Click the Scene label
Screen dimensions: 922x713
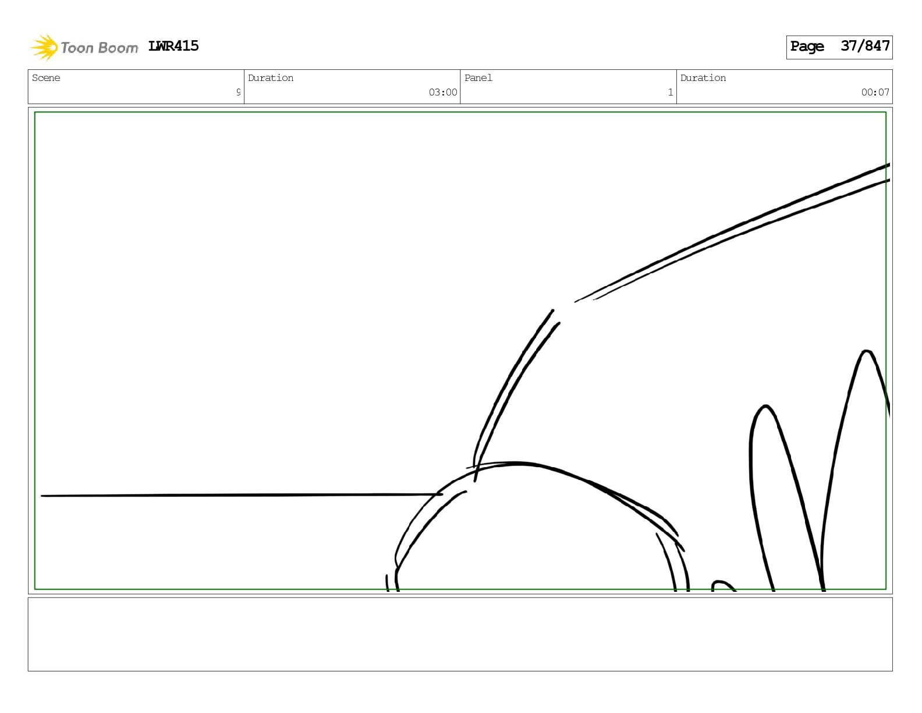click(46, 78)
